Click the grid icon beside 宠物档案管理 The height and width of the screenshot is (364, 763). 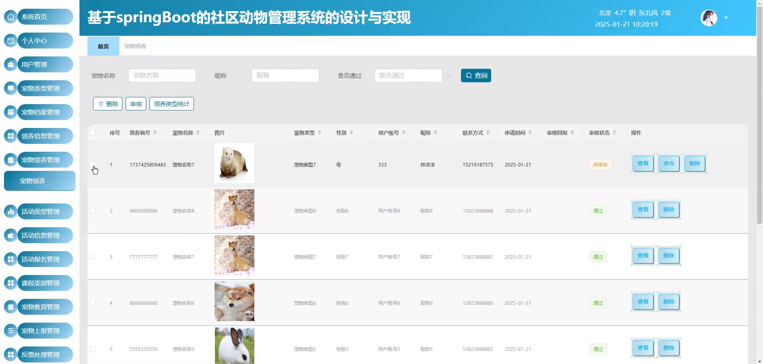point(11,112)
